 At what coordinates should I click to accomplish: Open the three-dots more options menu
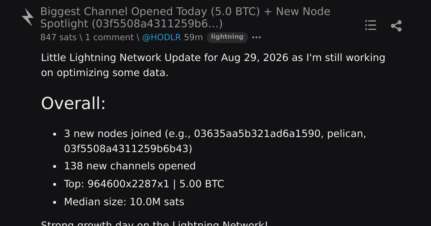coord(256,37)
